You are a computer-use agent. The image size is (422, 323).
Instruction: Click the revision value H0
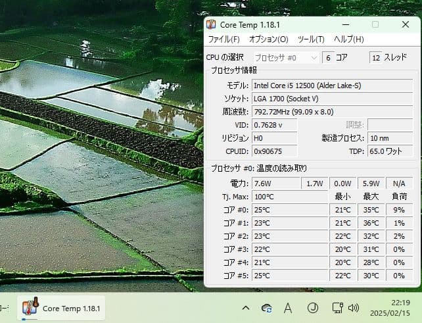274,138
